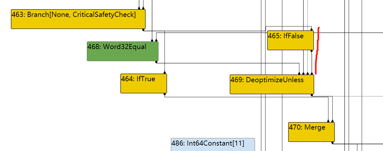Select node 463: Branch[None, CriticalSafetyCheck]
Screen dimensions: 383x151
(78, 19)
